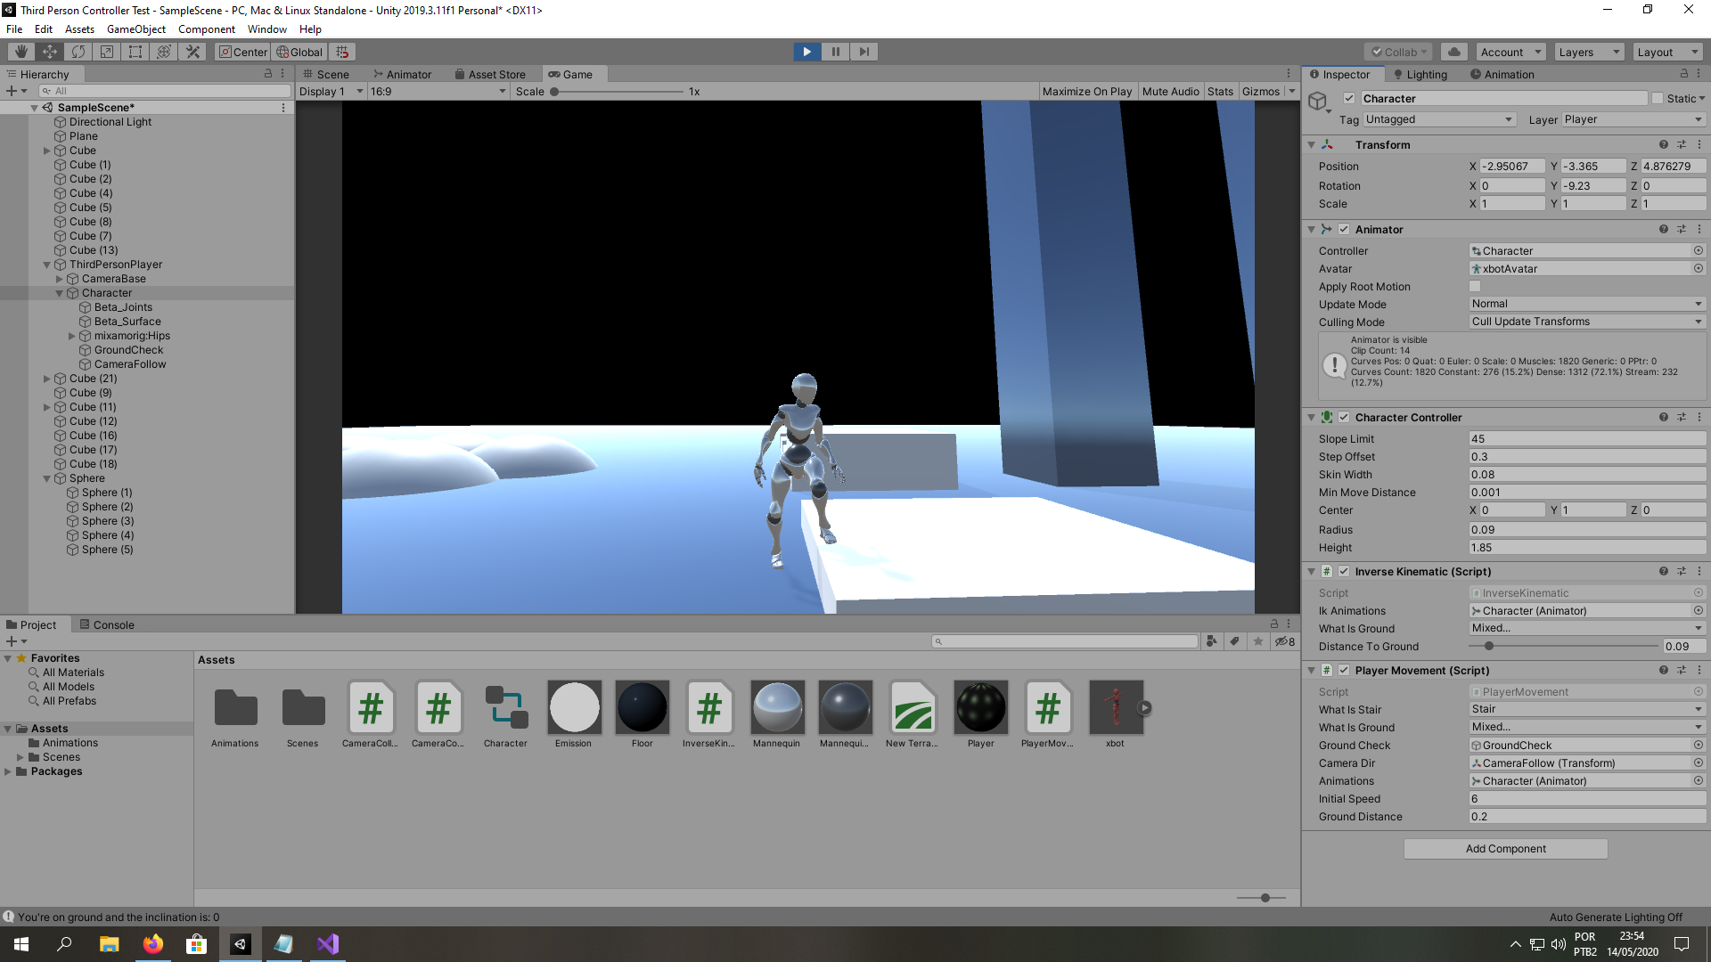Open Animator preset settings icon
The height and width of the screenshot is (962, 1711).
(1681, 229)
